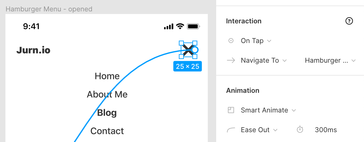364x142 pixels.
Task: Select the Jurn.io logo text
Action: point(33,50)
